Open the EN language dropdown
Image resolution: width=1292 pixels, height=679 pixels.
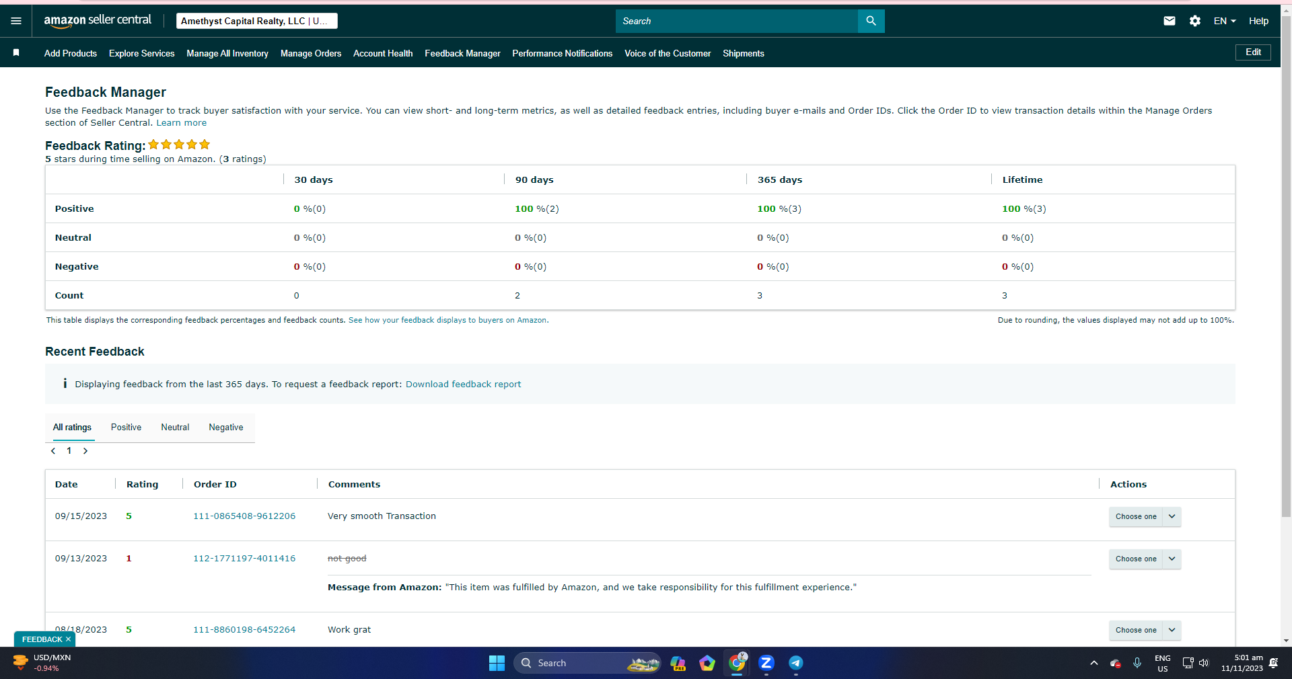coord(1225,21)
